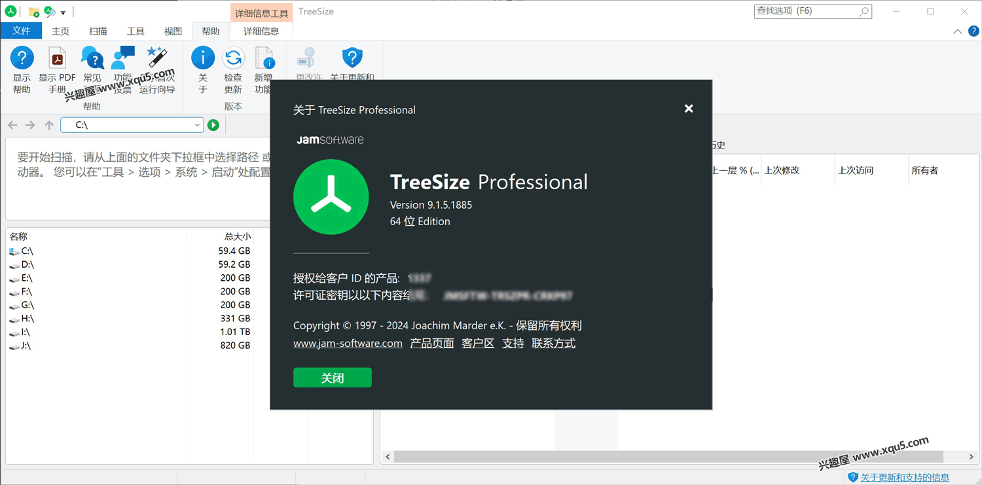The height and width of the screenshot is (485, 982).
Task: Click the 820 GB size value
Action: [235, 346]
